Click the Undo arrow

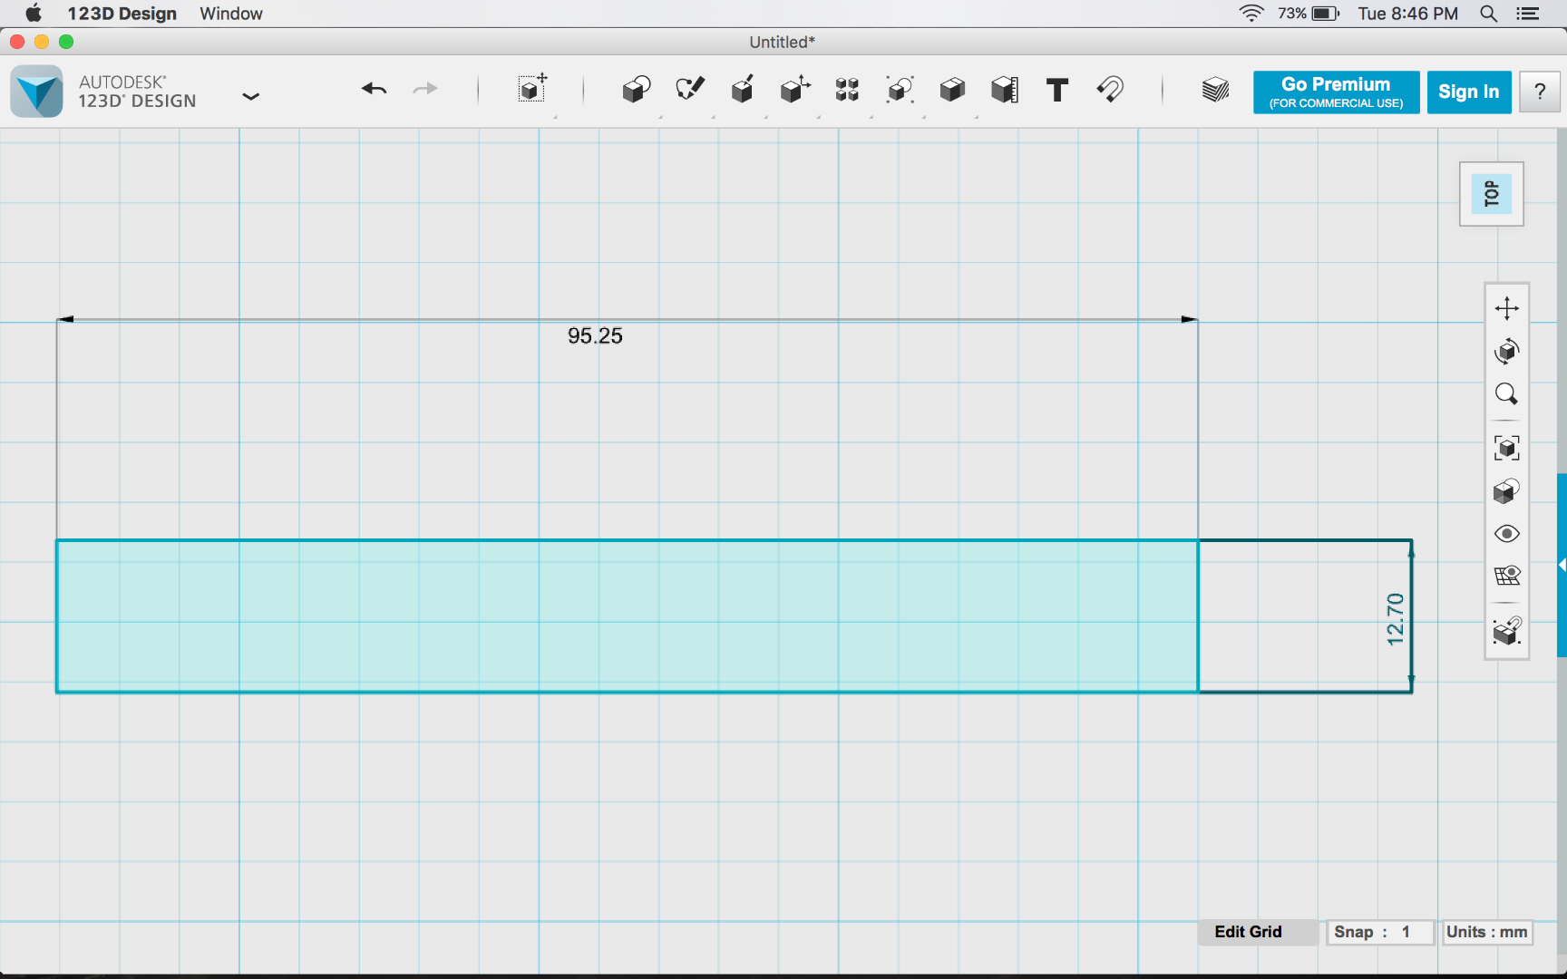pyautogui.click(x=374, y=89)
